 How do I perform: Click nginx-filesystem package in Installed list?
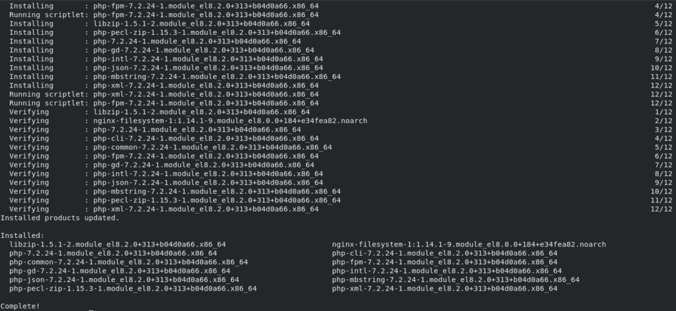[x=469, y=244]
